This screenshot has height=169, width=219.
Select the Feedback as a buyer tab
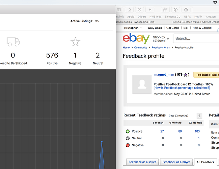click(176, 162)
